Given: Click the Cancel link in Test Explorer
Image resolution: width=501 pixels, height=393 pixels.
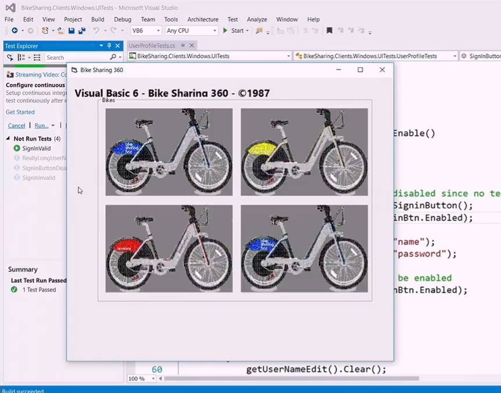Looking at the screenshot, I should [16, 125].
